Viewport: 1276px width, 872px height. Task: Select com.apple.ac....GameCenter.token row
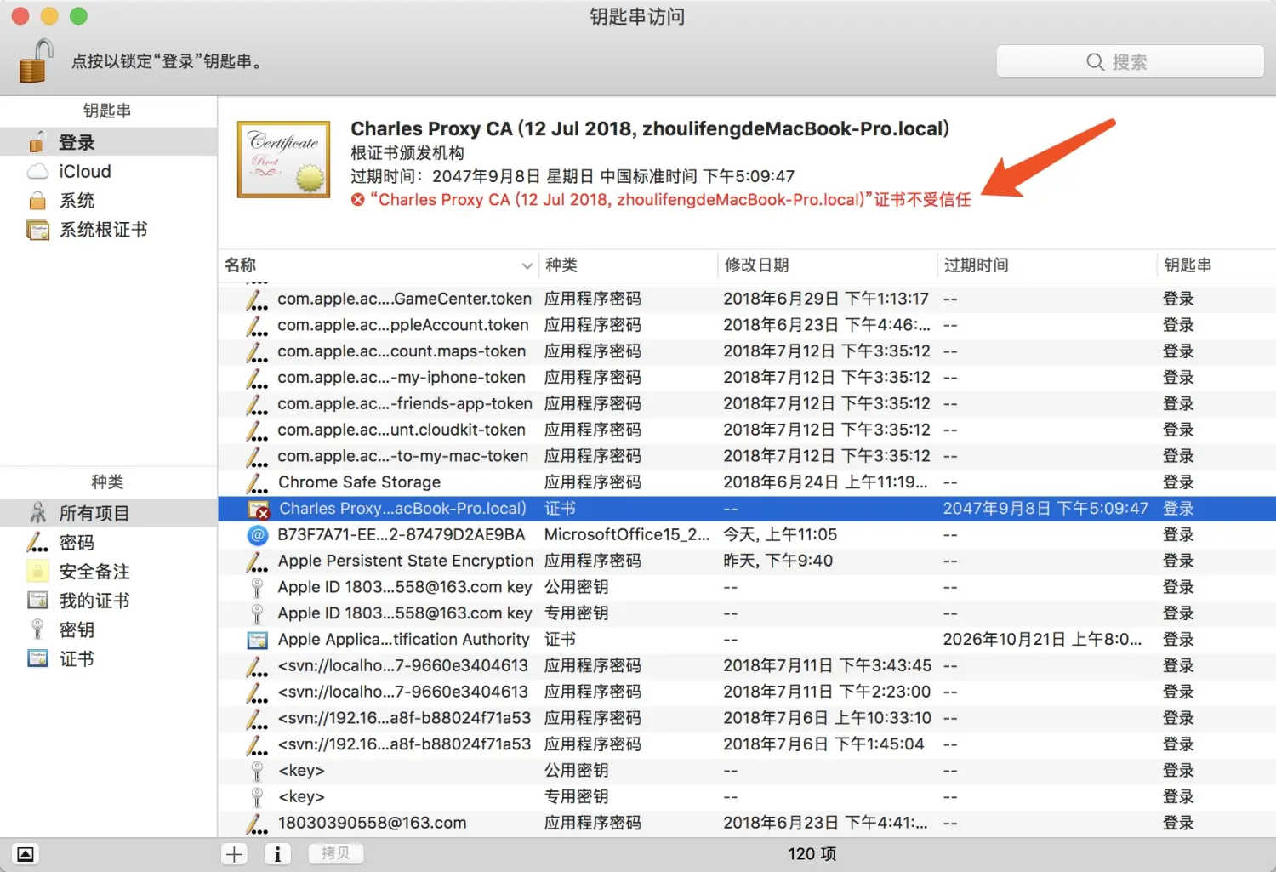point(747,299)
